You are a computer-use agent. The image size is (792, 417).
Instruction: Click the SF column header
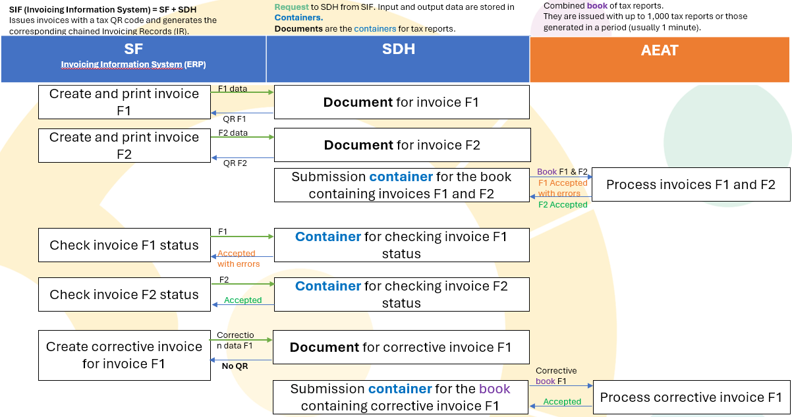(x=133, y=49)
